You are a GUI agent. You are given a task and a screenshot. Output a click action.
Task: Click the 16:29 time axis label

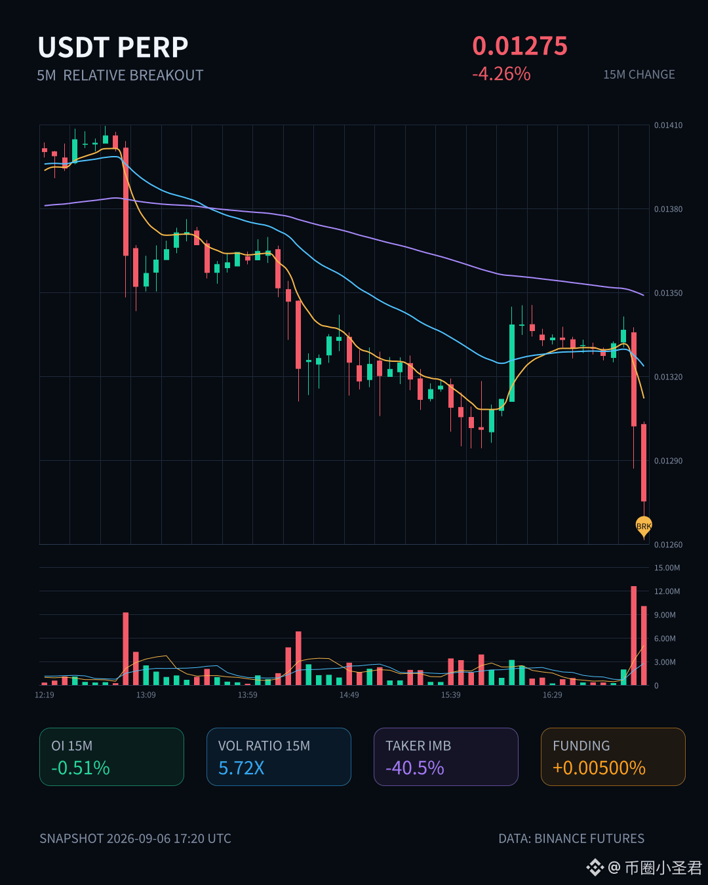(x=553, y=695)
